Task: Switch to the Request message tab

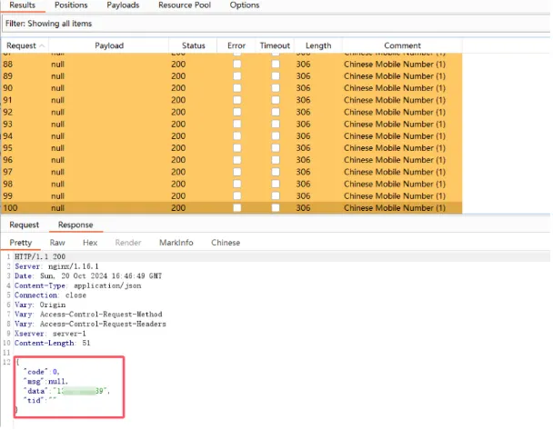Action: click(24, 225)
